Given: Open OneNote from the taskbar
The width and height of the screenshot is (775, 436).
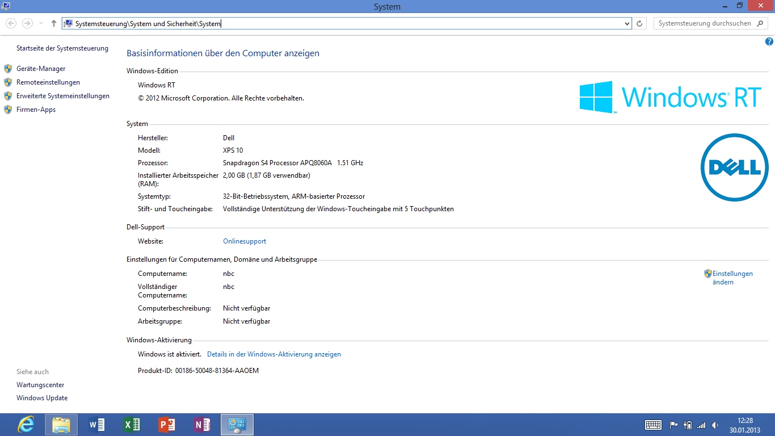Looking at the screenshot, I should point(202,425).
